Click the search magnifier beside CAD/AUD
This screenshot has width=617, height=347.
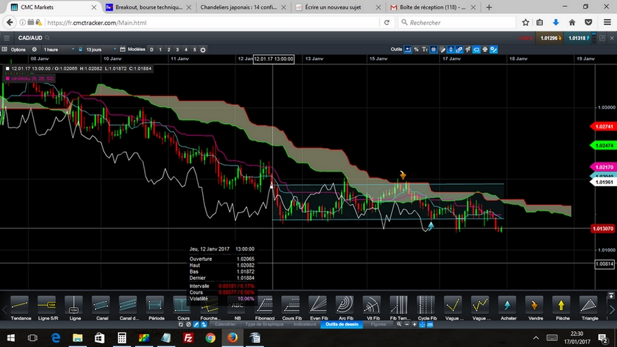coord(47,38)
